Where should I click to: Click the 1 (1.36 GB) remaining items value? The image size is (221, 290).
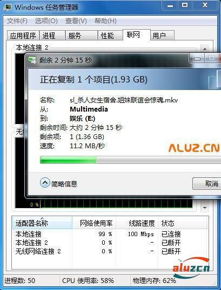[87, 137]
